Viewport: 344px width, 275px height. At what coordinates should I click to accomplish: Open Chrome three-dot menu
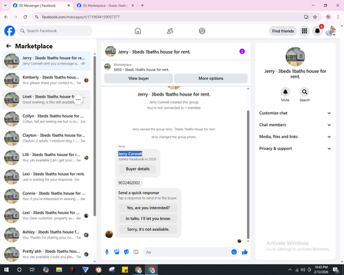(x=338, y=17)
